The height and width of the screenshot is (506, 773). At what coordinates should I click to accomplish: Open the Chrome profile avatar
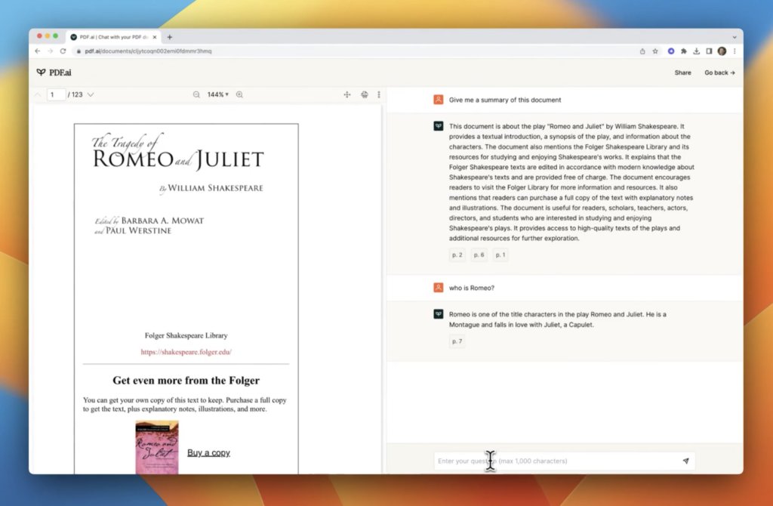coord(722,51)
